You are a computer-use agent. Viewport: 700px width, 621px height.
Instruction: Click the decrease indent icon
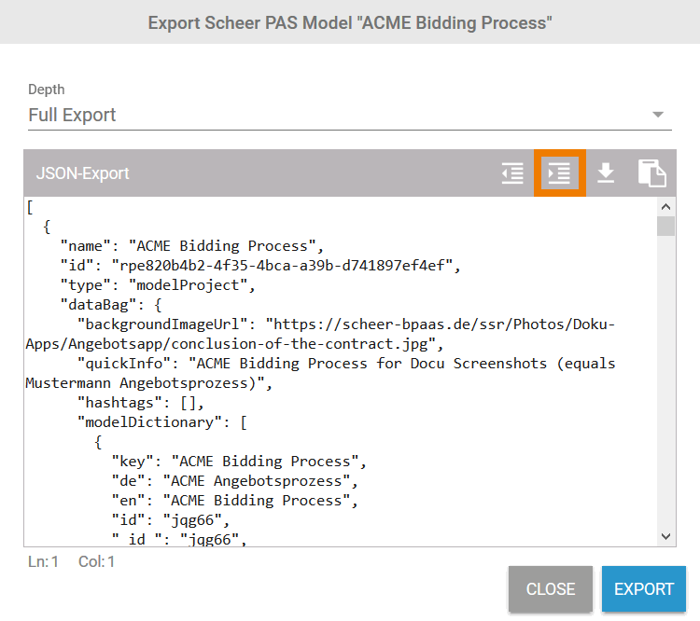click(512, 173)
